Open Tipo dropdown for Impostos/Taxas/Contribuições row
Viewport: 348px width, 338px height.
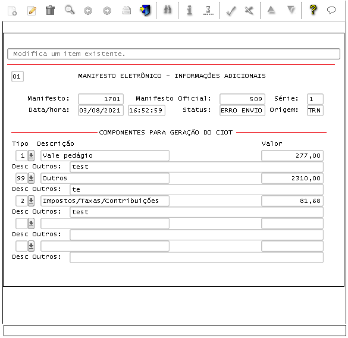(32, 201)
